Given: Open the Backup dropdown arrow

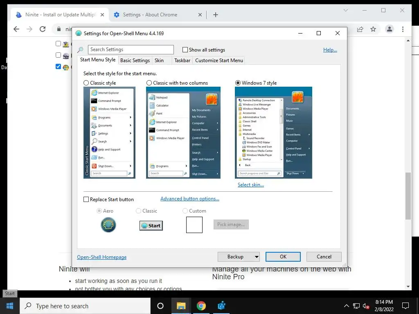Looking at the screenshot, I should (257, 257).
